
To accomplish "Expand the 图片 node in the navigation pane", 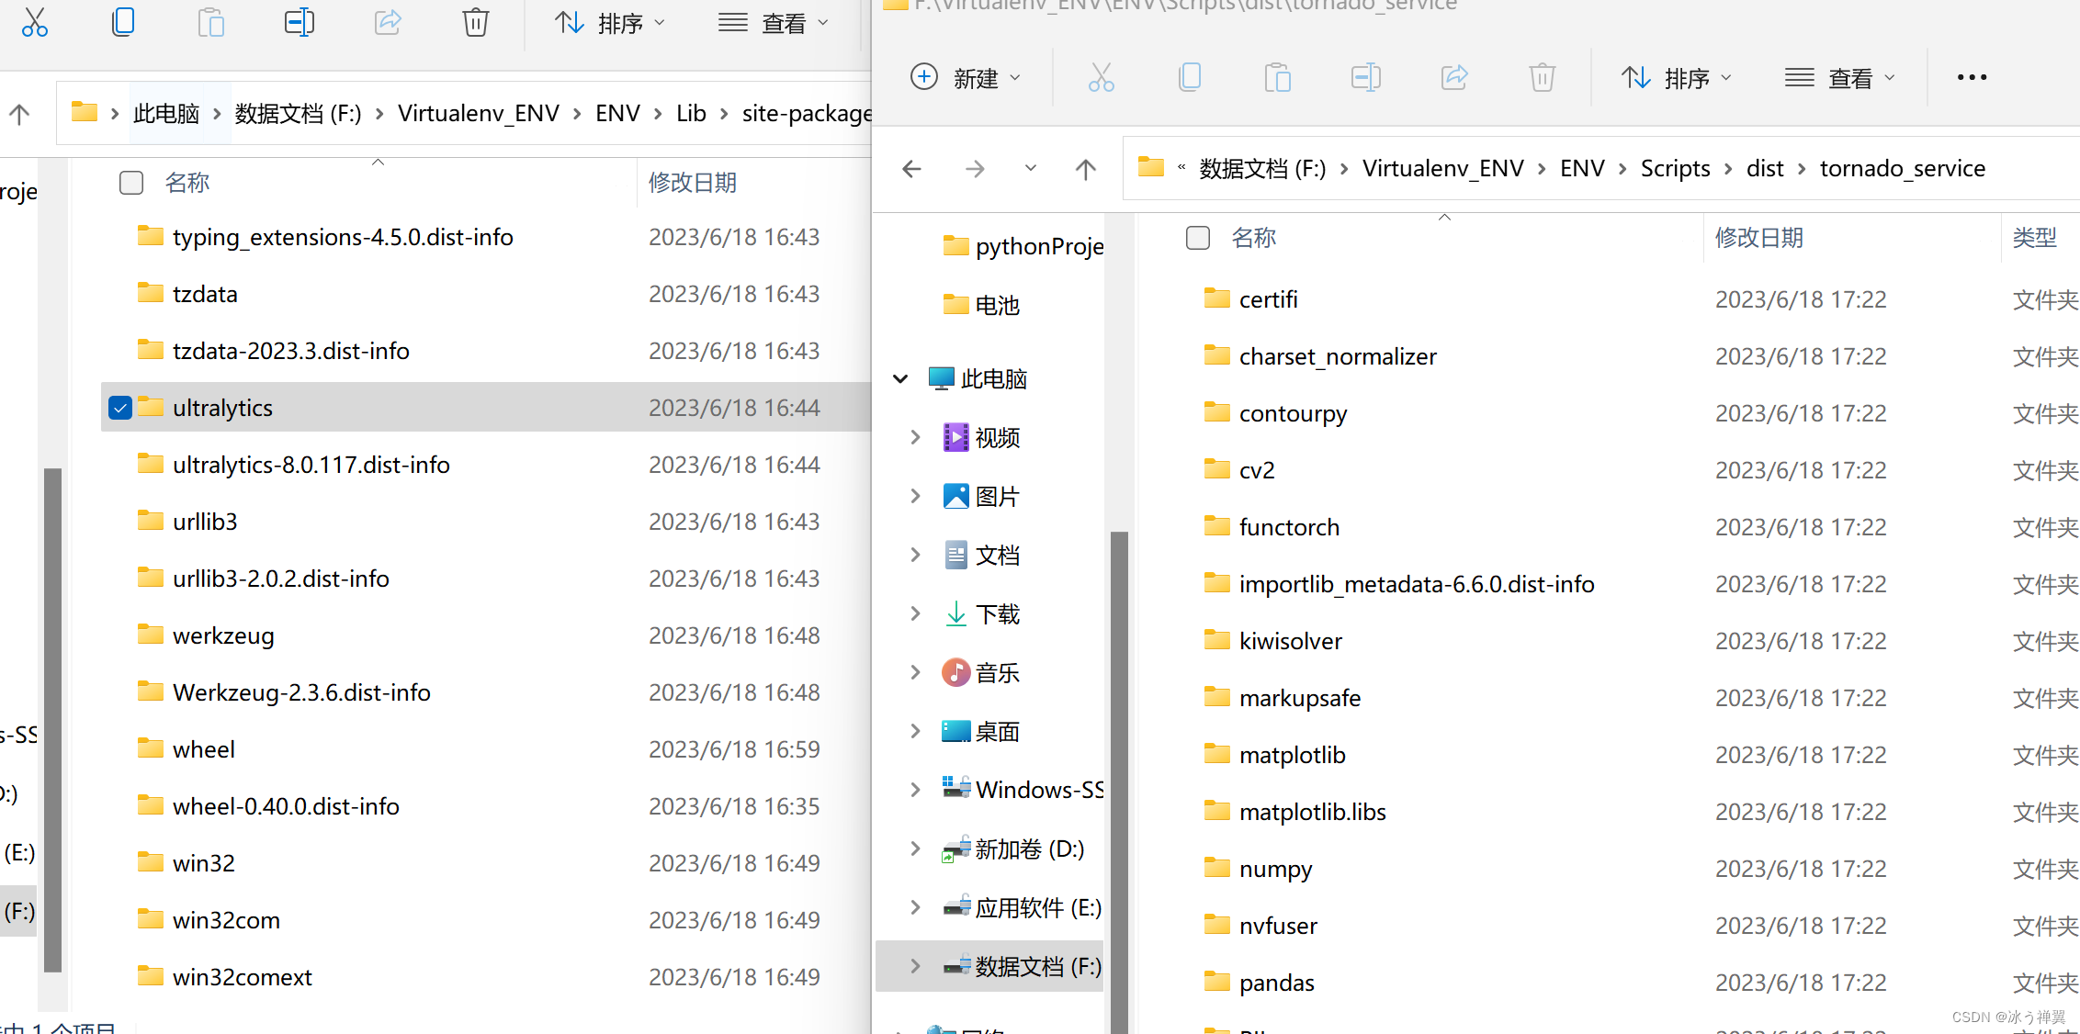I will [914, 495].
